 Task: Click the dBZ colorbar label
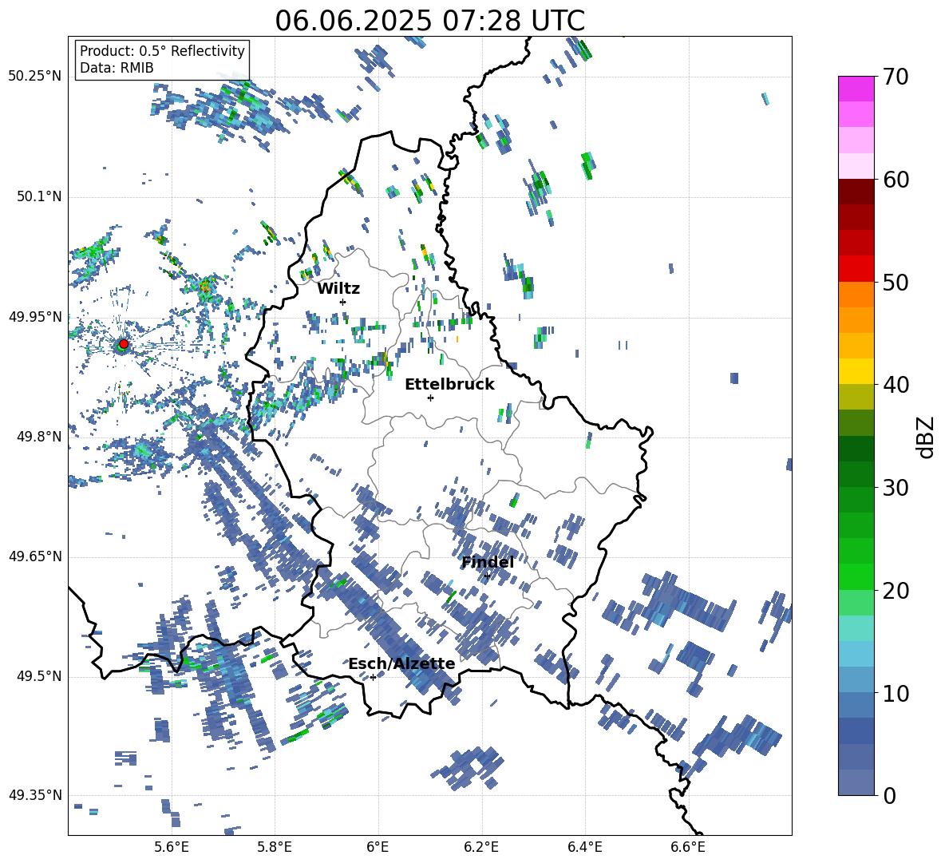926,437
